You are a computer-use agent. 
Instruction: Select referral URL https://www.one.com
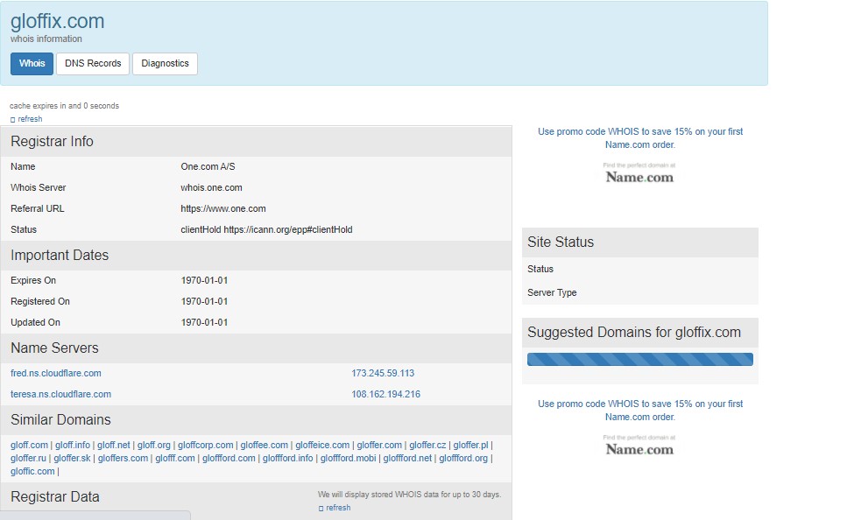pyautogui.click(x=223, y=208)
